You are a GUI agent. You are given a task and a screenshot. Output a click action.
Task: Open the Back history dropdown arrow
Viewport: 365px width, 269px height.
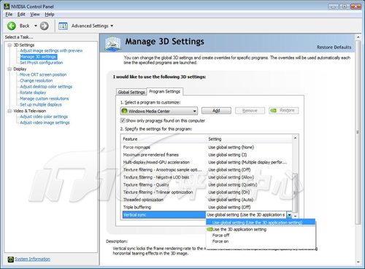[x=36, y=26]
